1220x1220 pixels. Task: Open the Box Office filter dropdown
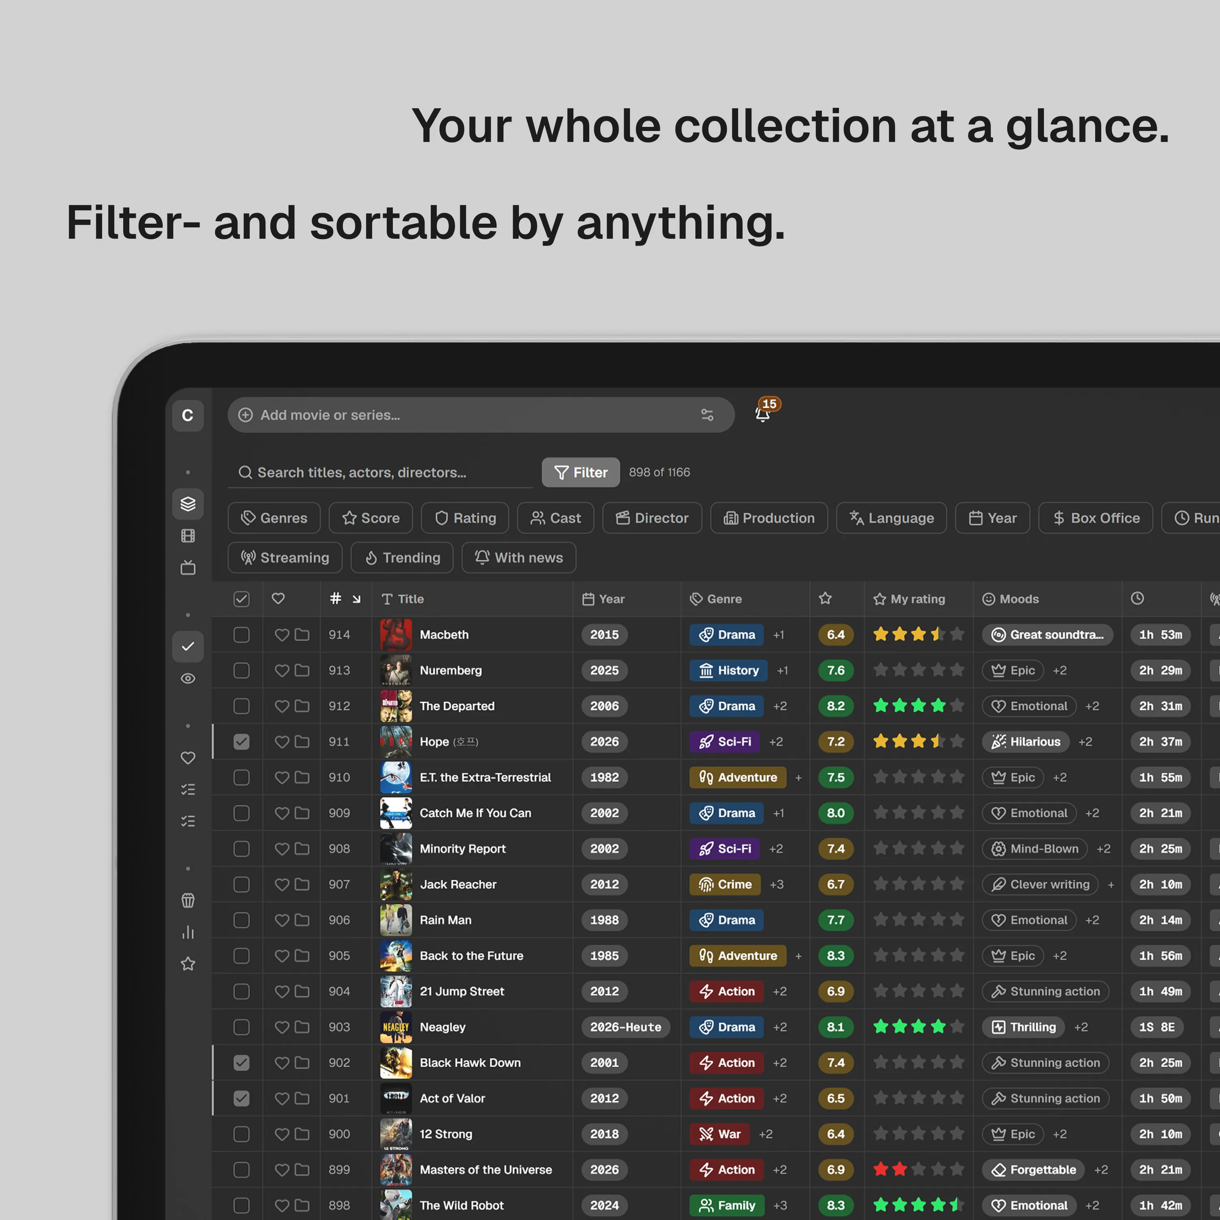(x=1096, y=518)
